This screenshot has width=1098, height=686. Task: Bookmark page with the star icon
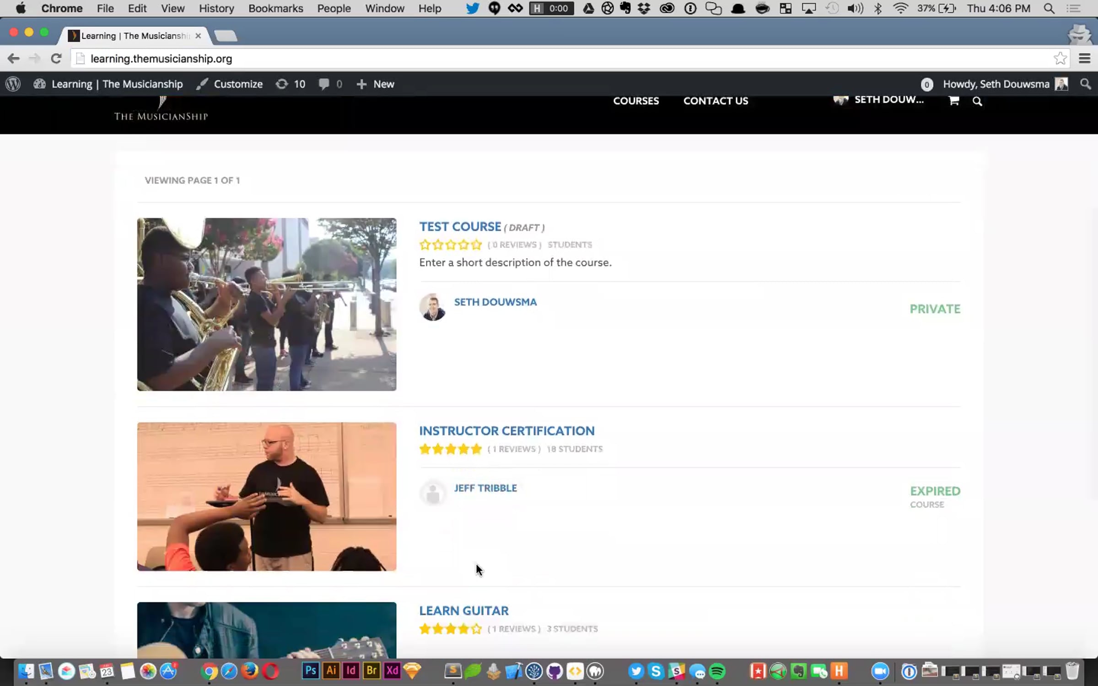(x=1060, y=59)
